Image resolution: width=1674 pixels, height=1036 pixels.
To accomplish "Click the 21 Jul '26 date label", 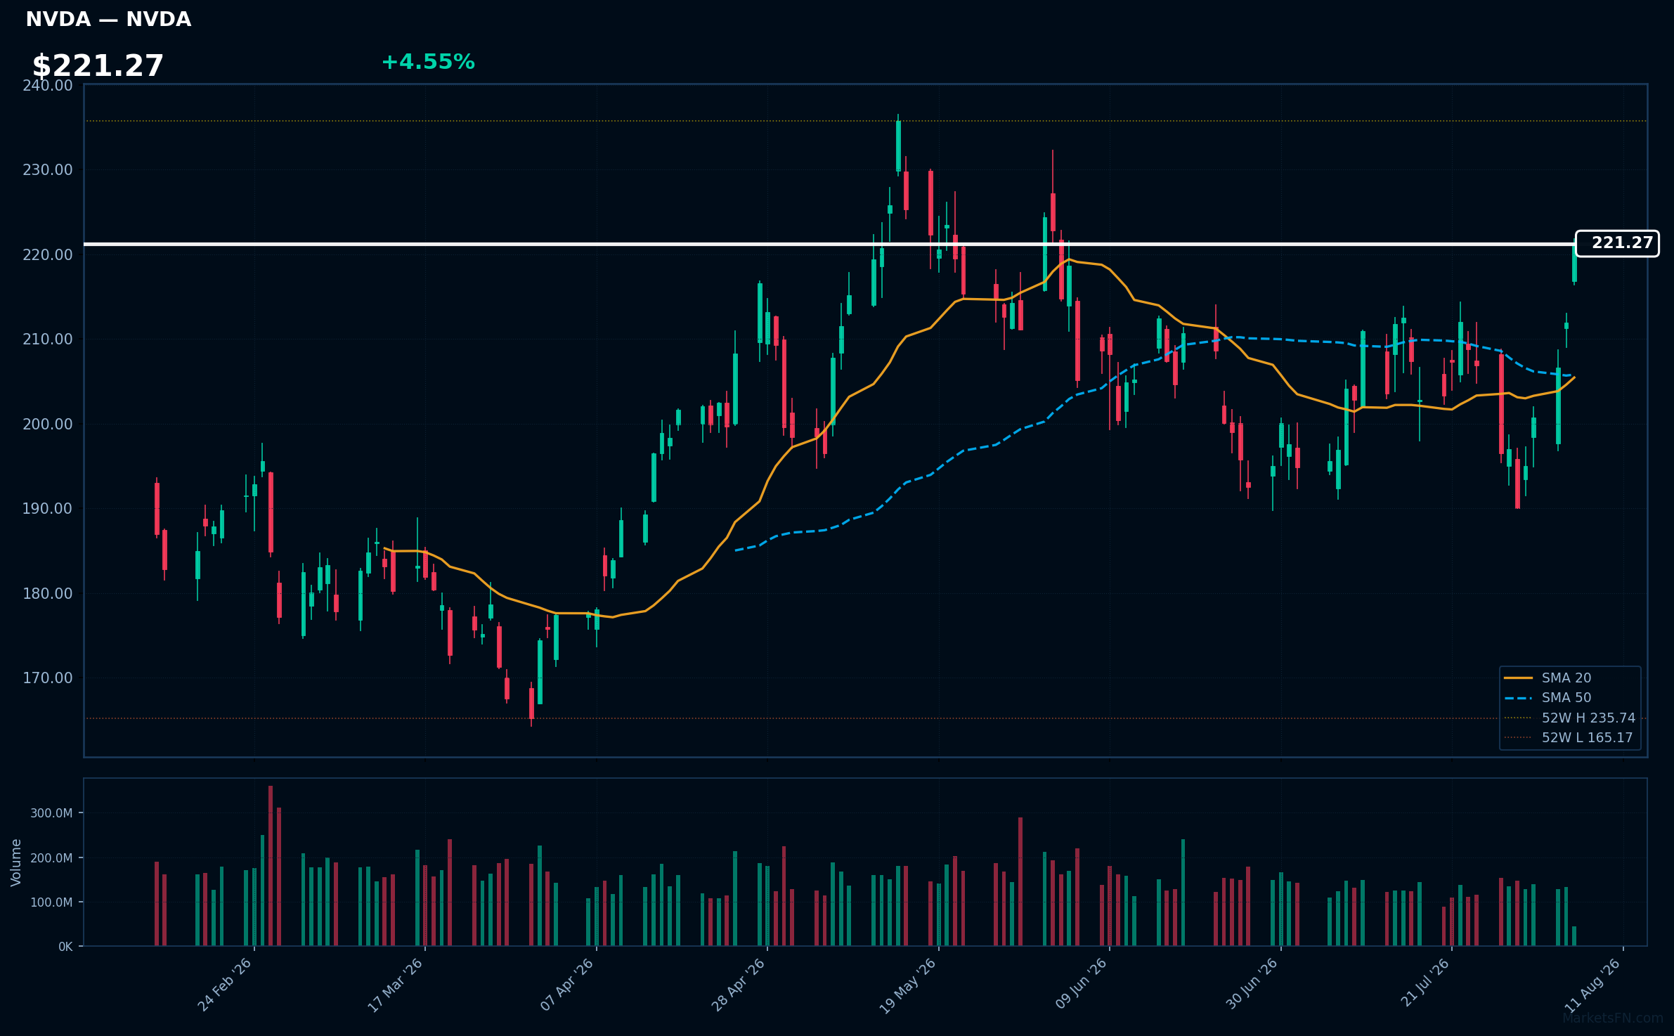I will pos(1425,983).
